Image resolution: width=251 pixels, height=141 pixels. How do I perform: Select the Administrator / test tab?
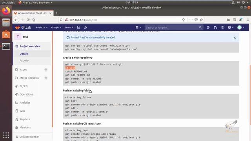click(x=33, y=13)
